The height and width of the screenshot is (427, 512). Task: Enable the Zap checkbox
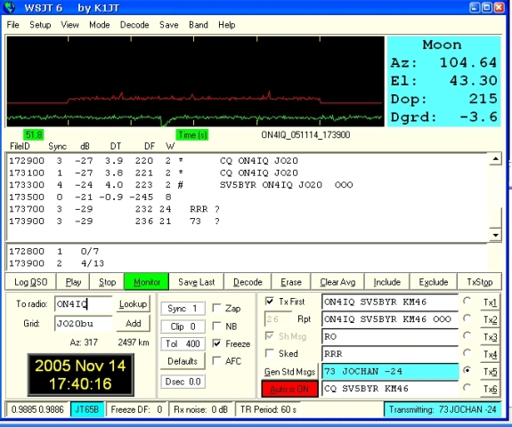click(x=216, y=308)
